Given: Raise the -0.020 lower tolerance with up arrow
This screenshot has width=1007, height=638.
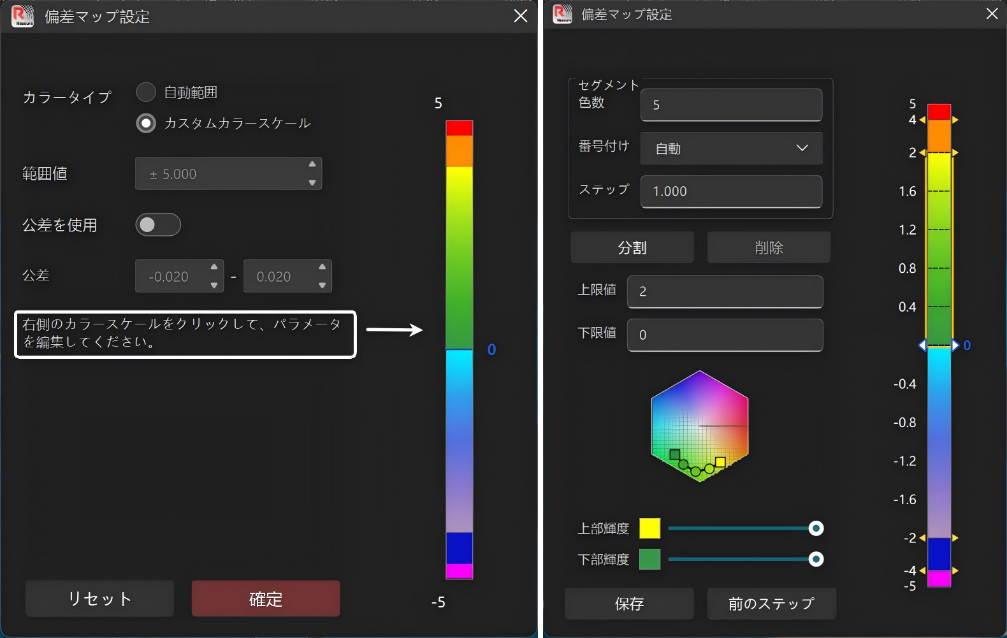Looking at the screenshot, I should click(x=214, y=266).
